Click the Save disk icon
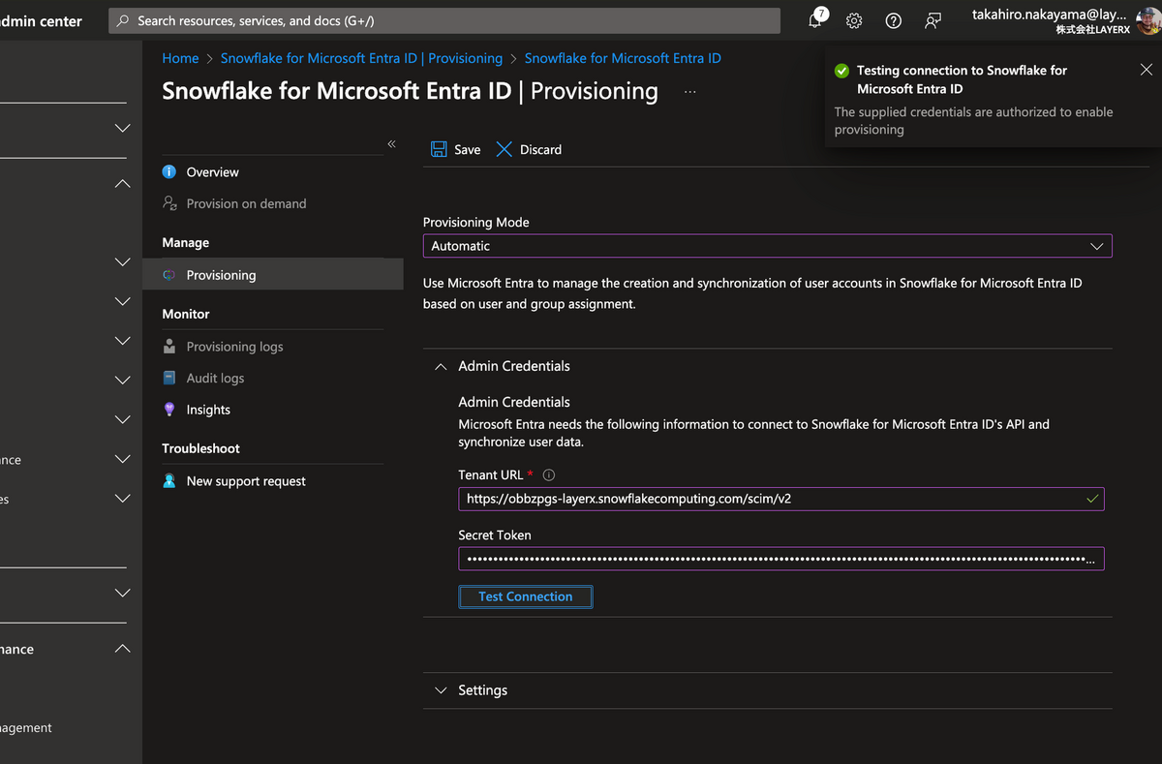 (439, 149)
